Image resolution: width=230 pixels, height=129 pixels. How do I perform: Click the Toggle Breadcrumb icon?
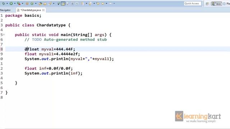(x=59, y=4)
